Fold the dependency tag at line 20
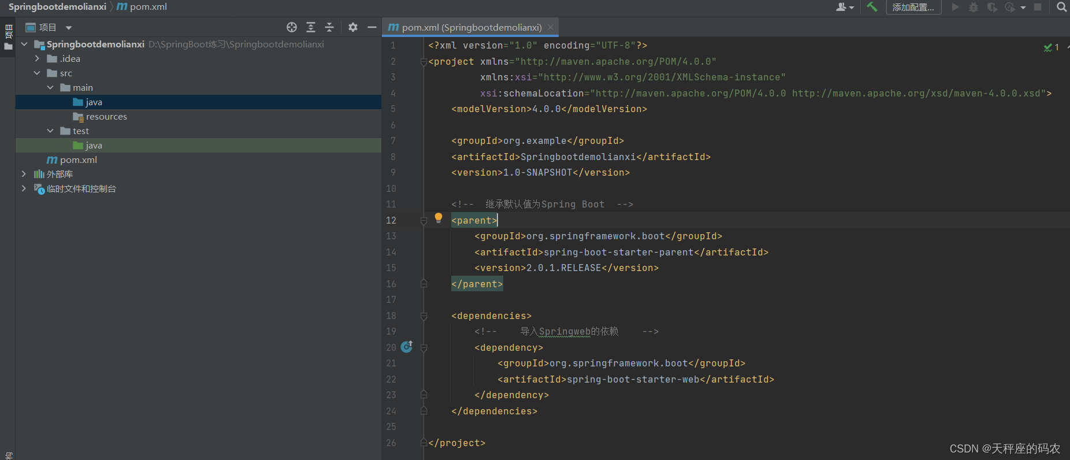The image size is (1070, 460). (423, 348)
